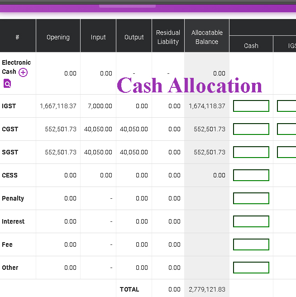This screenshot has width=296, height=297.
Task: Click the CGST row Cash input box
Action: (251, 129)
